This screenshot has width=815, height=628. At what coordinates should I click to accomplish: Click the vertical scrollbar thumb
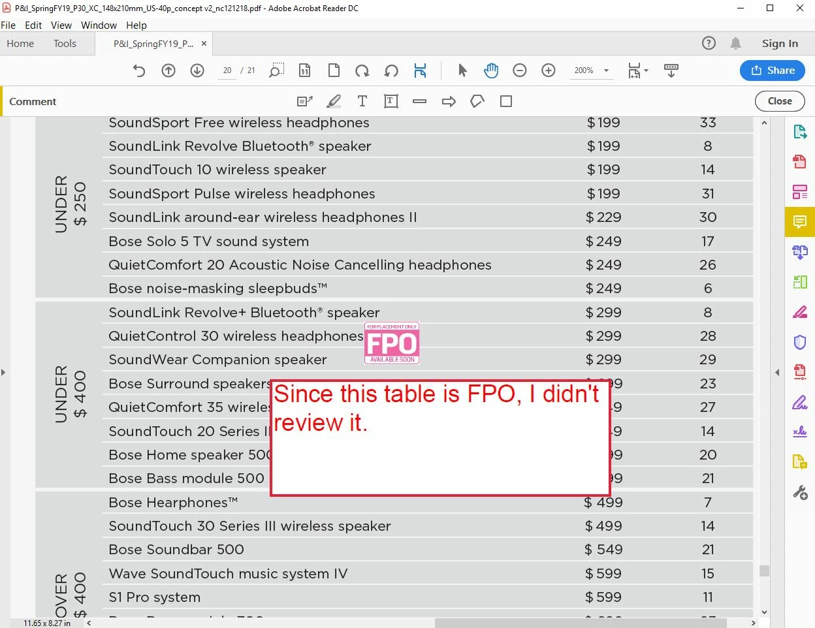click(764, 571)
